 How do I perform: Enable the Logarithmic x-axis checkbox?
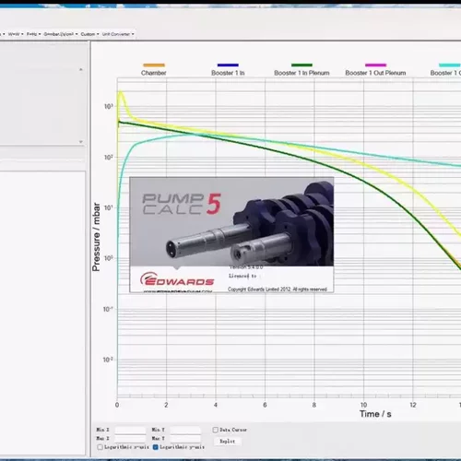pos(100,447)
